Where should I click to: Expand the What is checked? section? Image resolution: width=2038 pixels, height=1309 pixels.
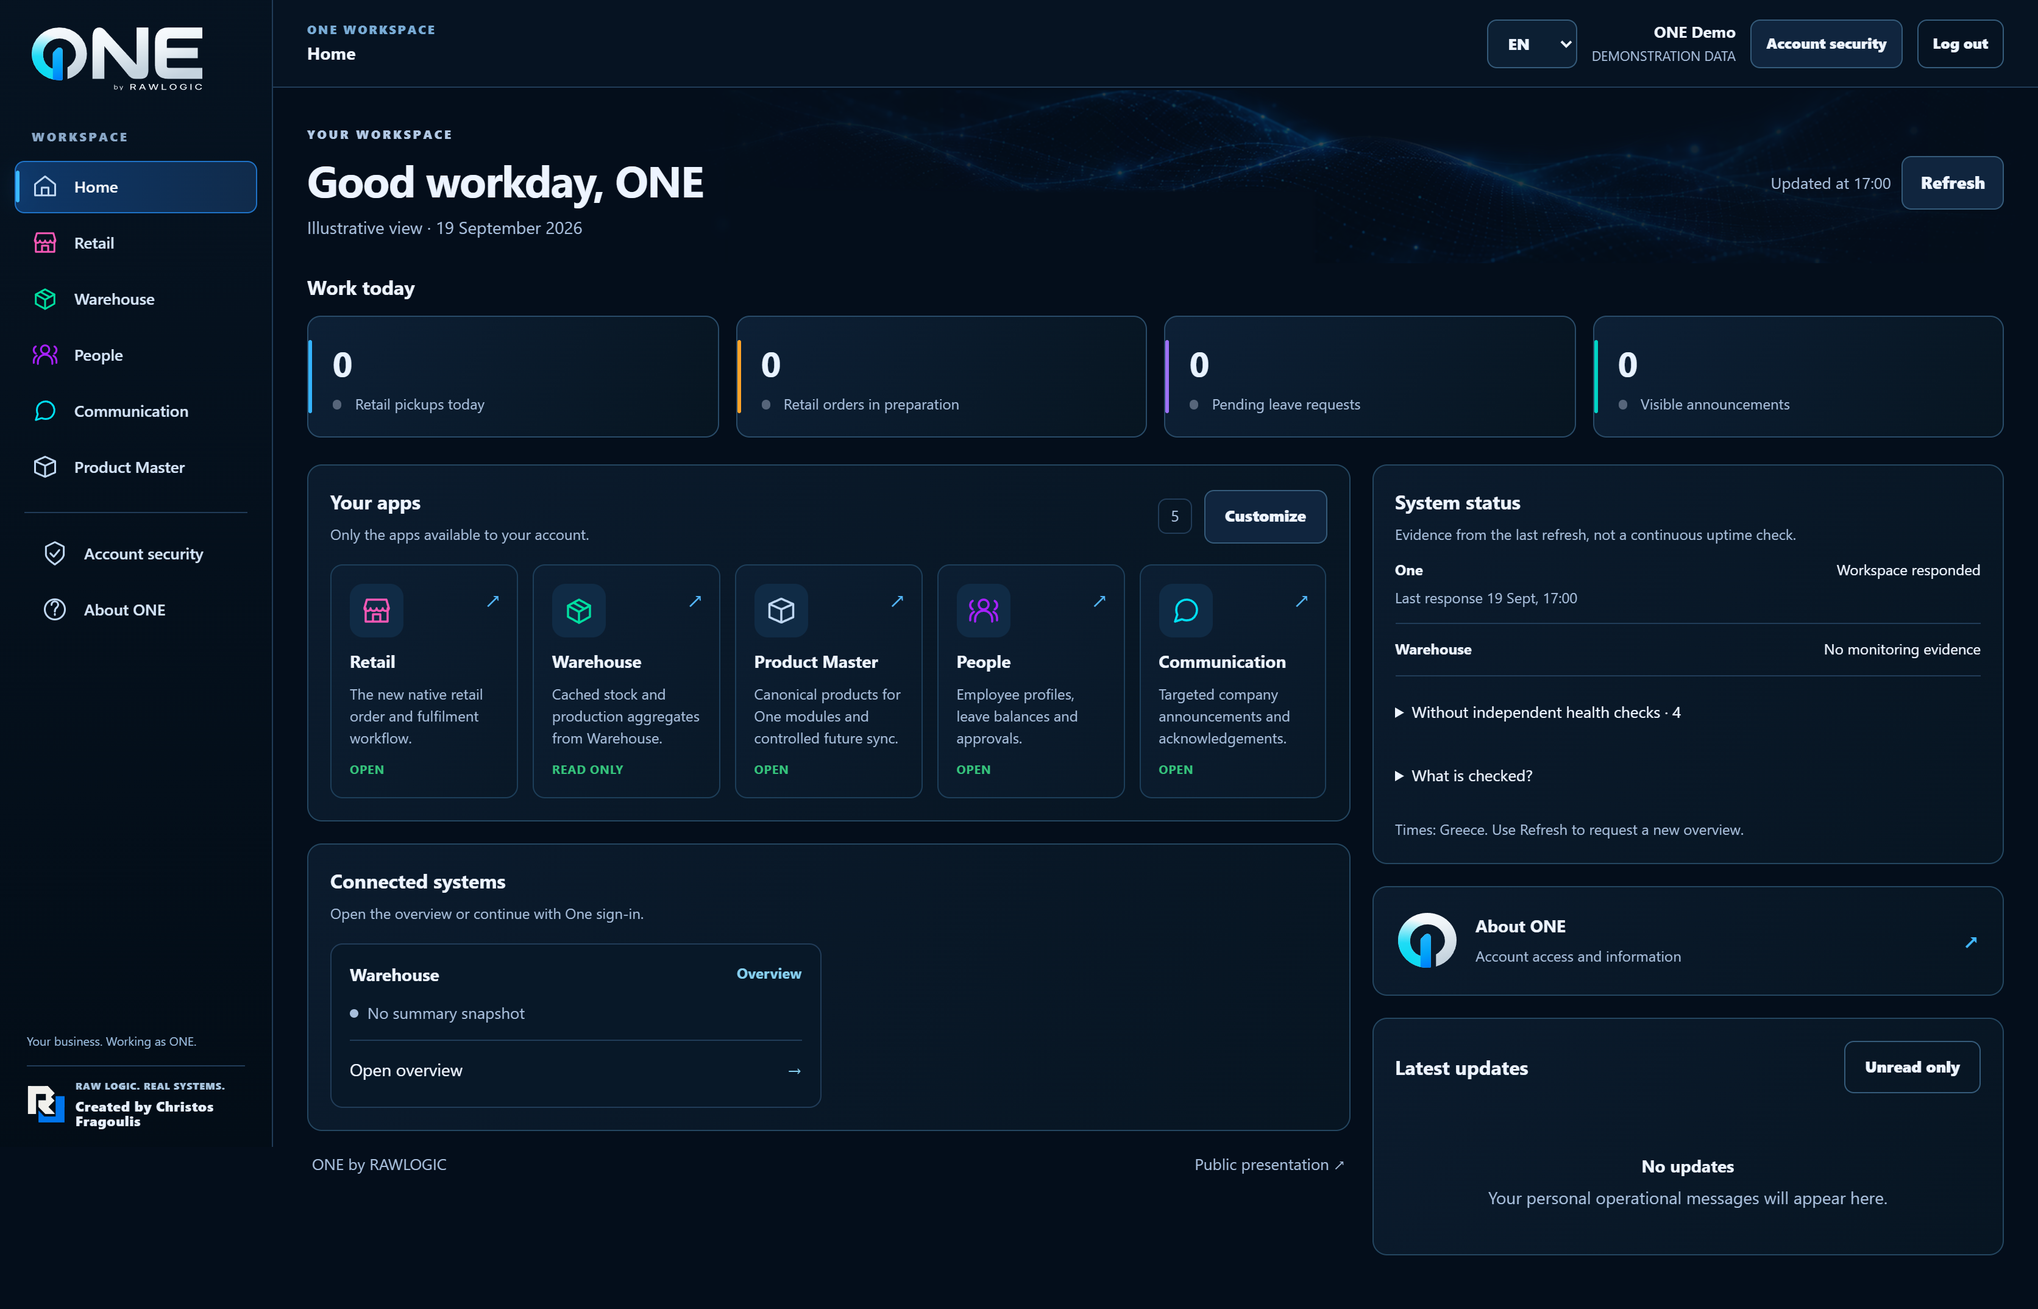(x=1463, y=776)
